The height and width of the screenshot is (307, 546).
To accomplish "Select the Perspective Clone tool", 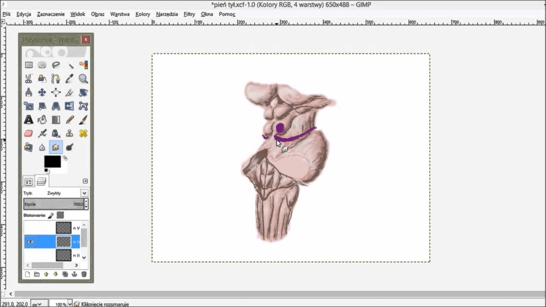I will coord(29,147).
